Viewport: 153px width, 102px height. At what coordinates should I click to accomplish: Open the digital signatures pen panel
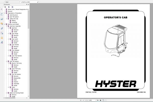click(2, 42)
